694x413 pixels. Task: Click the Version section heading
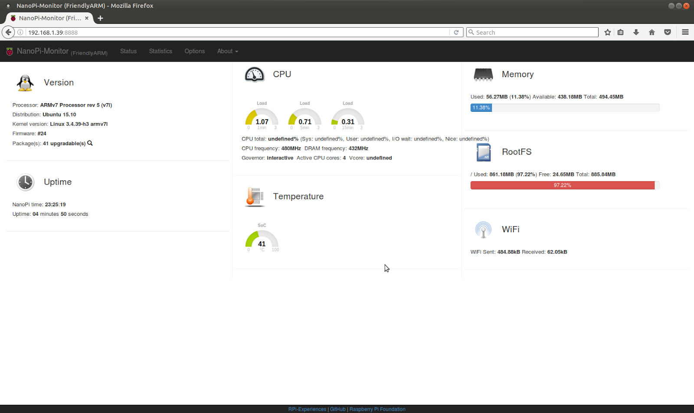59,83
